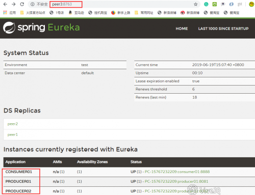Open the consumer01:8888 instance link

point(177,172)
